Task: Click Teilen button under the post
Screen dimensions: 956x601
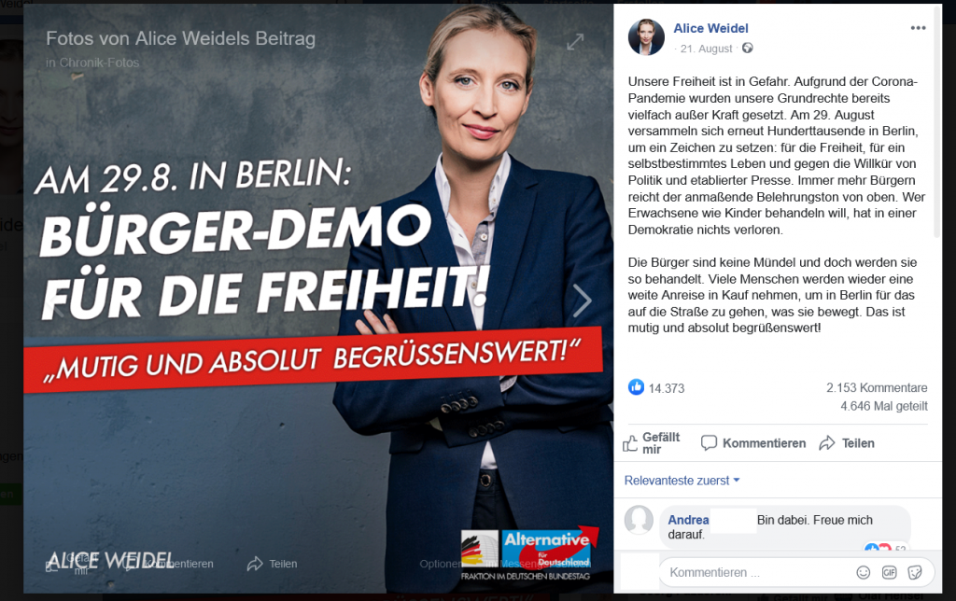Action: pos(847,443)
